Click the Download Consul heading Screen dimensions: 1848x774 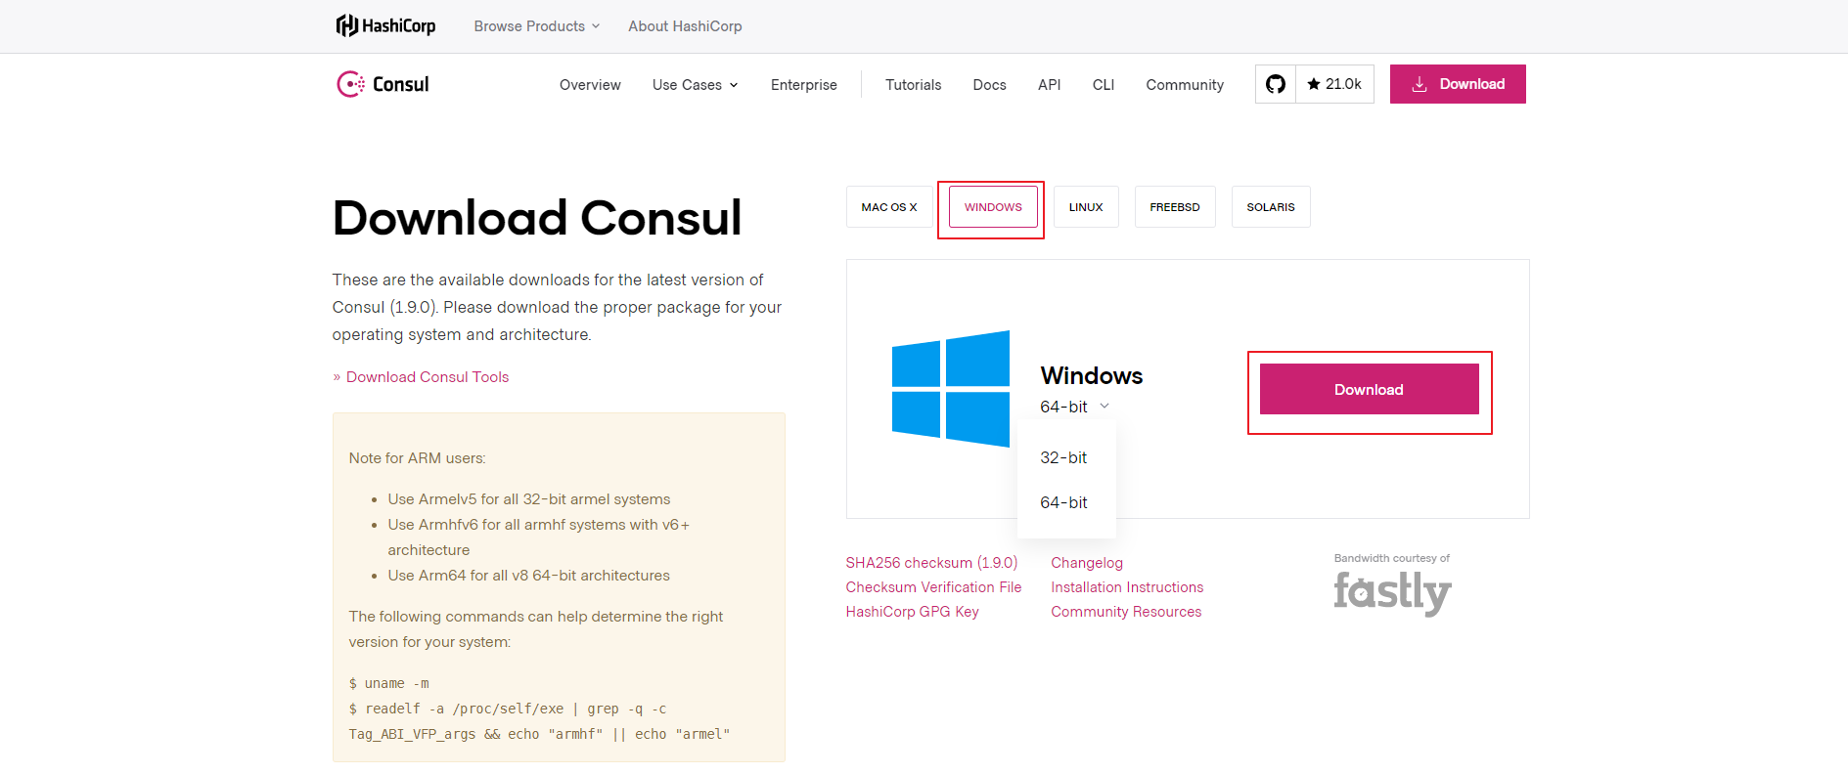pos(537,217)
